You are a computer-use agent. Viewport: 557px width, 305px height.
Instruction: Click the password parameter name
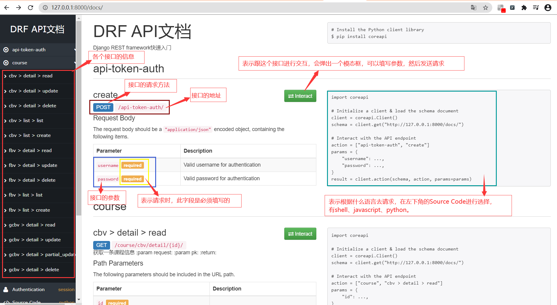[x=108, y=179]
